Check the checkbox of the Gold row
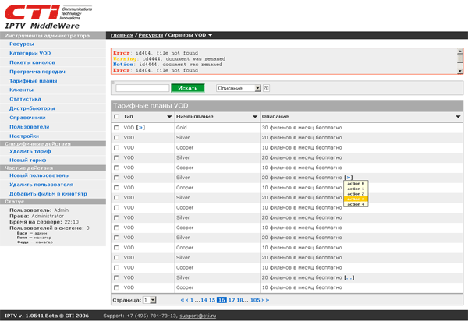This screenshot has width=468, height=321. (x=117, y=127)
